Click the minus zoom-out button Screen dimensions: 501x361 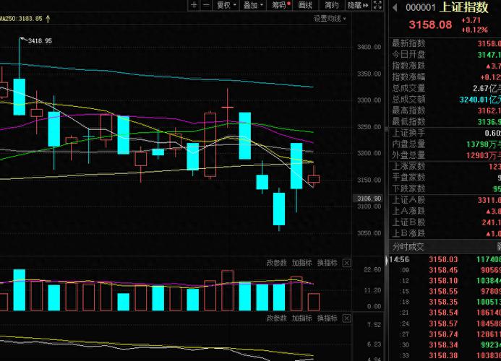pyautogui.click(x=207, y=5)
